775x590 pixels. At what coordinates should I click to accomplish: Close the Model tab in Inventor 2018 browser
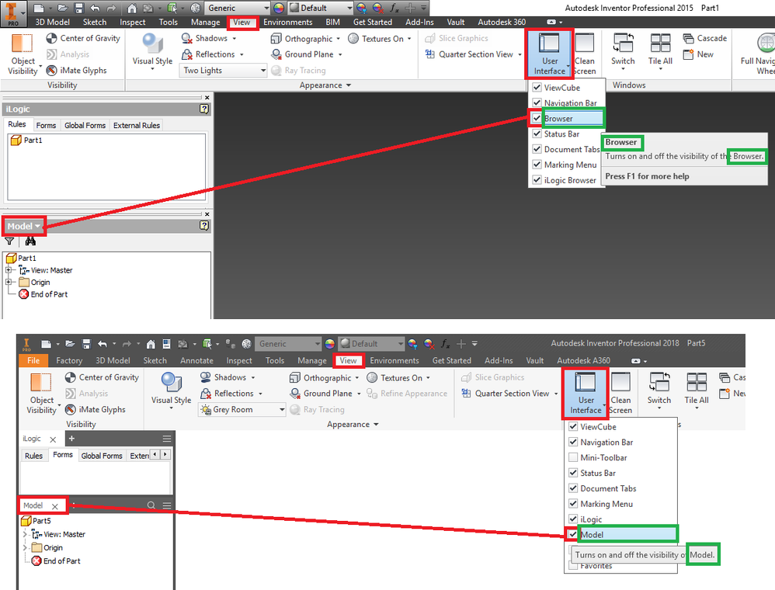(x=55, y=506)
